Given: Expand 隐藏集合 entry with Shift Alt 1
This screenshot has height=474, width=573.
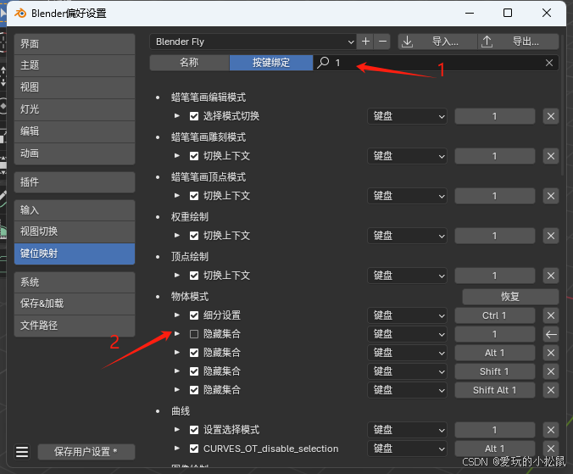Looking at the screenshot, I should (x=177, y=389).
